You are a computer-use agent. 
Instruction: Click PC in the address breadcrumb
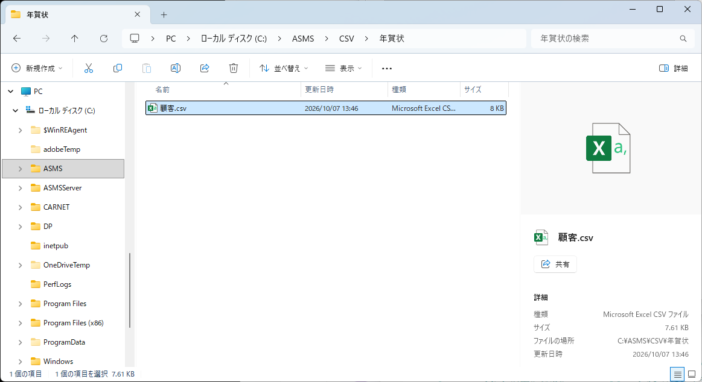[171, 39]
